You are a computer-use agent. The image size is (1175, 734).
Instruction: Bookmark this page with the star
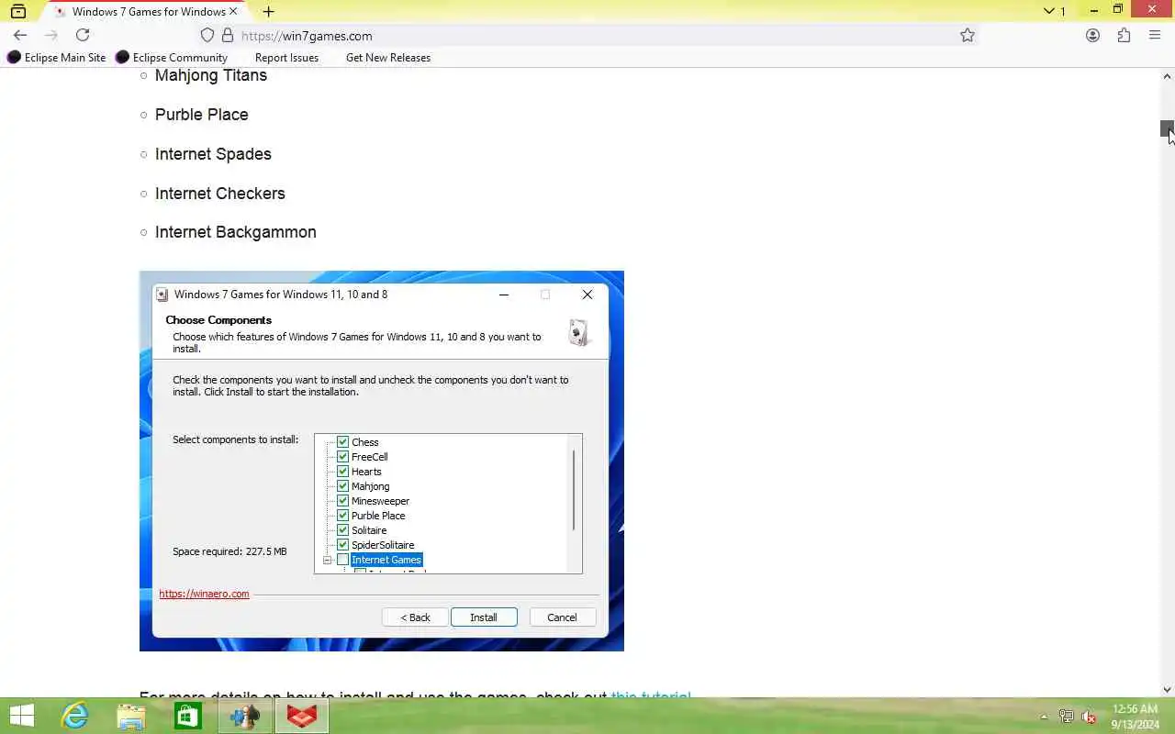point(968,35)
